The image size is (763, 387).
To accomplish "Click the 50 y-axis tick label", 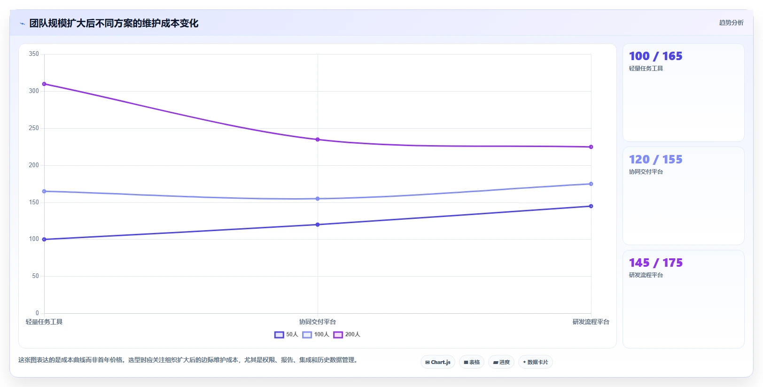I will [x=36, y=276].
